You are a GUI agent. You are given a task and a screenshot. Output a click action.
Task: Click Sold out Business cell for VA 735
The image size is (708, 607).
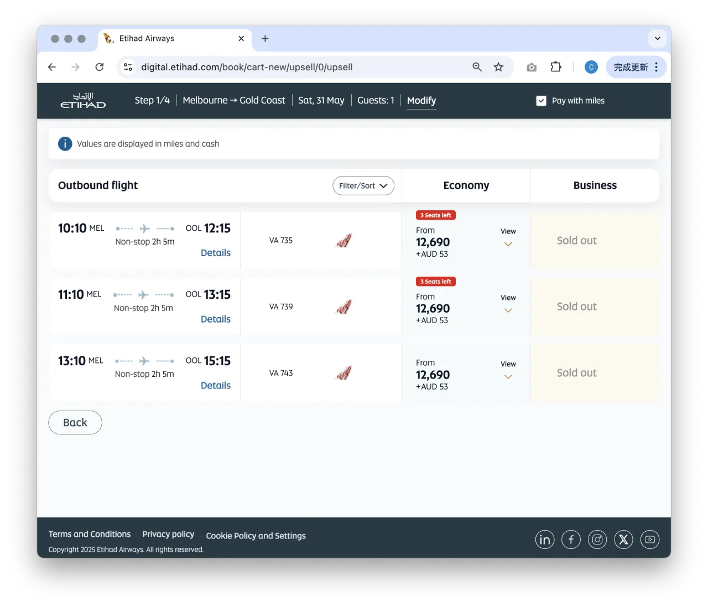click(x=595, y=241)
